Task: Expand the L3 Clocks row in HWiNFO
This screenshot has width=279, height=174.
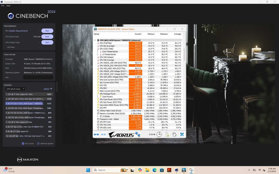Action: tap(98, 116)
